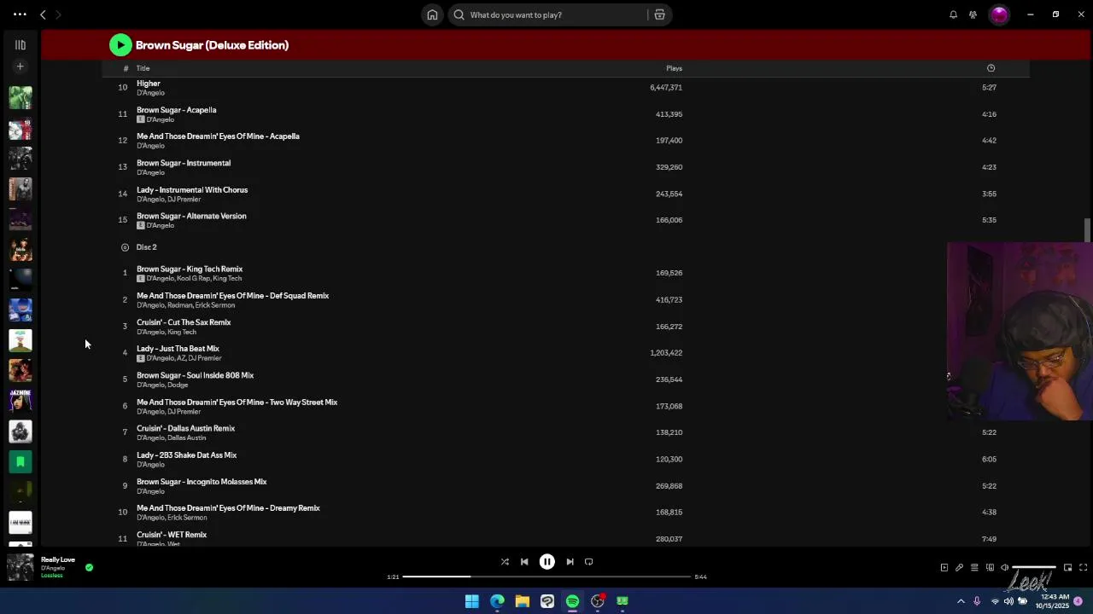The height and width of the screenshot is (614, 1093).
Task: Open the Home page icon
Action: tap(433, 14)
